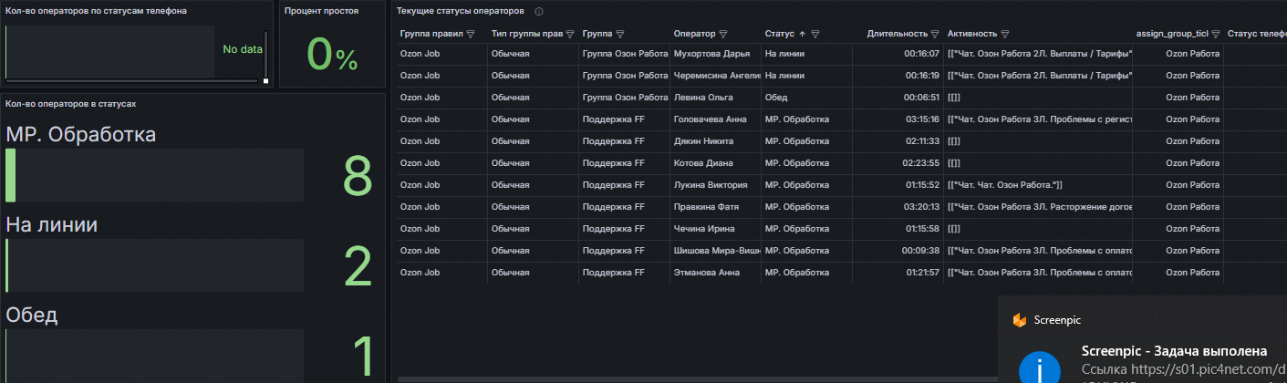Click the value 2 for На линии
The height and width of the screenshot is (383, 1287).
358,266
